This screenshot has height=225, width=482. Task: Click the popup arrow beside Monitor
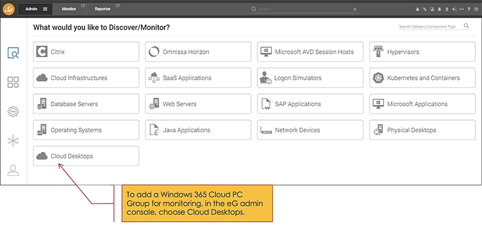[x=83, y=6]
